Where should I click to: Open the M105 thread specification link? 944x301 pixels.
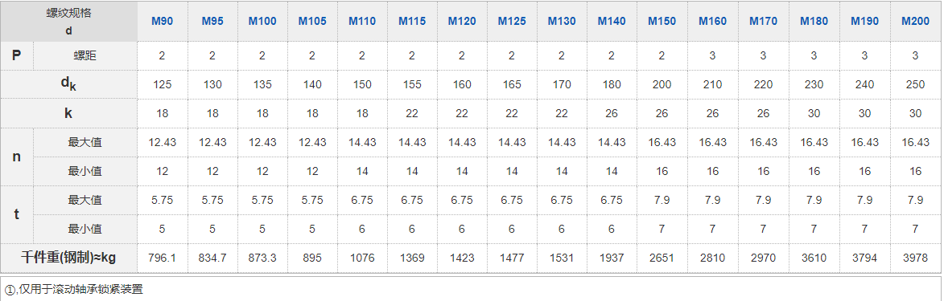point(312,21)
